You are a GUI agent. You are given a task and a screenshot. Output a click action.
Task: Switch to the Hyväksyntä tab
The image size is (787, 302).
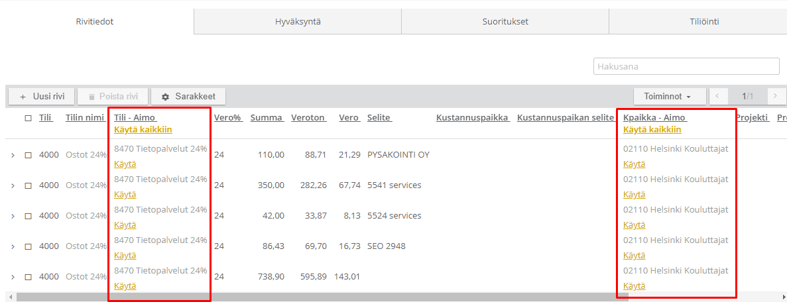[x=298, y=22]
